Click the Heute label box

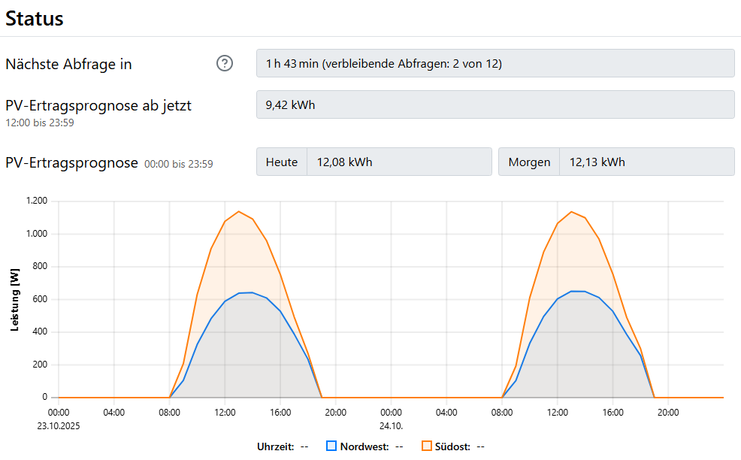(282, 162)
